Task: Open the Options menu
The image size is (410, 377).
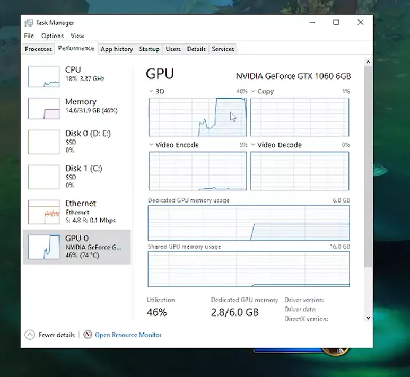Action: coord(53,36)
